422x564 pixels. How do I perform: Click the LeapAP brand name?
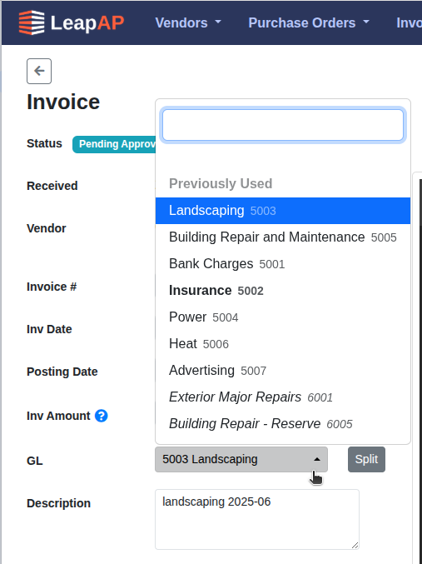coord(87,22)
